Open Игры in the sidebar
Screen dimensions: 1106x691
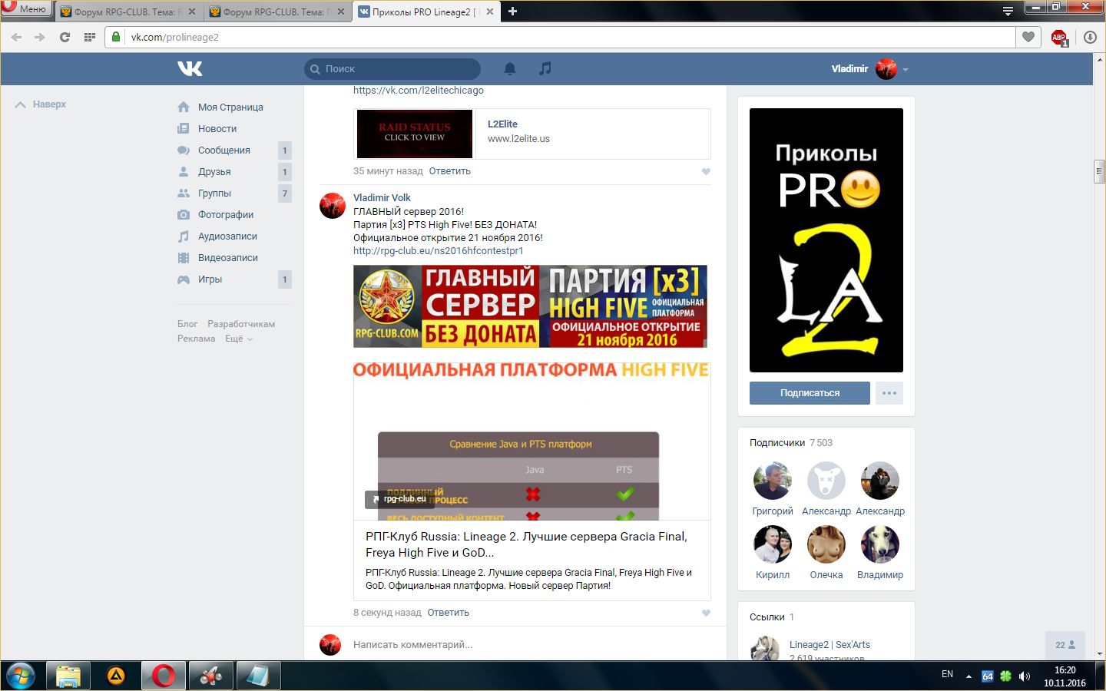(x=210, y=279)
